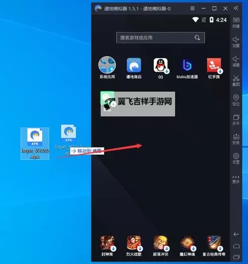This screenshot has width=248, height=264.
Task: Open the 多开 multi-instance tool
Action: click(236, 120)
